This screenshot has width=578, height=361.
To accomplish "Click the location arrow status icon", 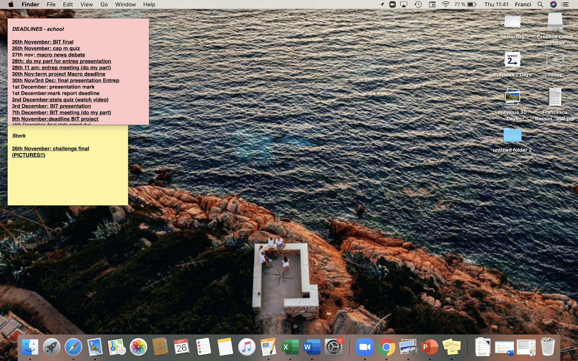I will [382, 4].
